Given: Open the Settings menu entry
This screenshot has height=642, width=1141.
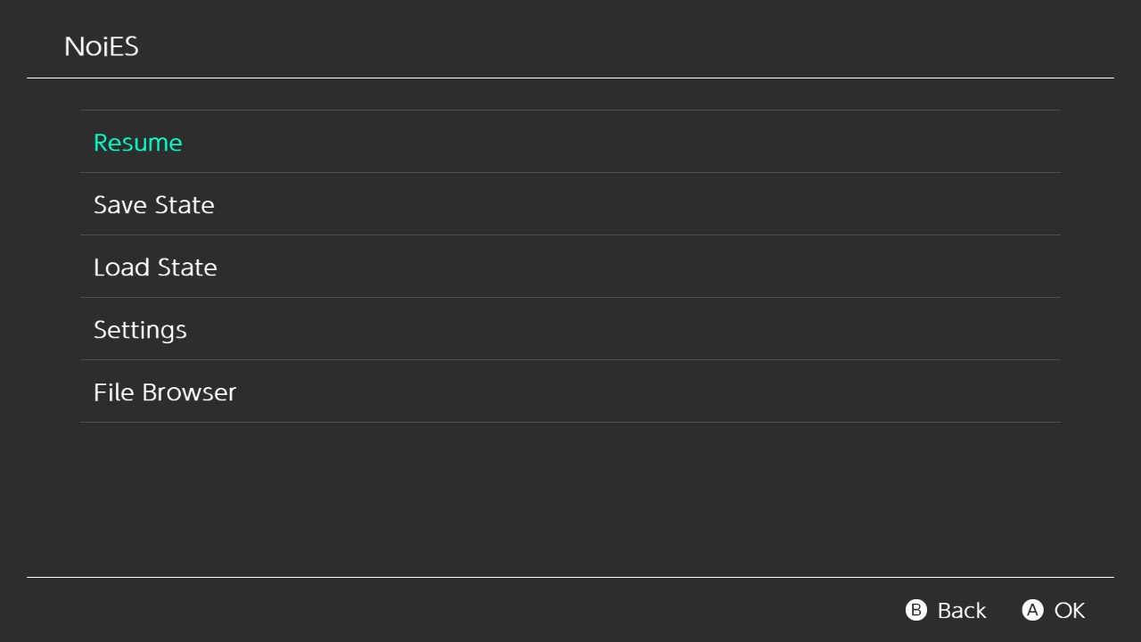Looking at the screenshot, I should (x=140, y=330).
